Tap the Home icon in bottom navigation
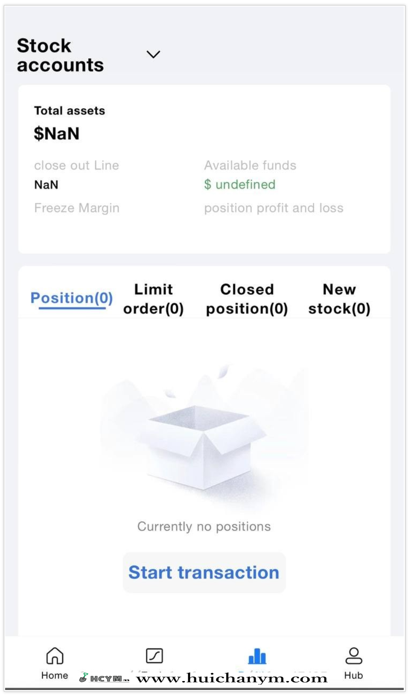Viewport: 408px width, 696px height. tap(55, 656)
